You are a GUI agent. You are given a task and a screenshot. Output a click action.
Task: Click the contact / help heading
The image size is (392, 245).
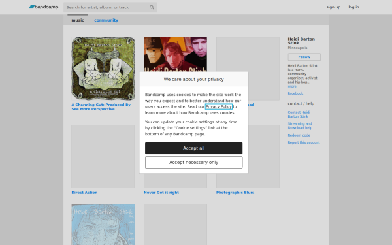(x=301, y=103)
